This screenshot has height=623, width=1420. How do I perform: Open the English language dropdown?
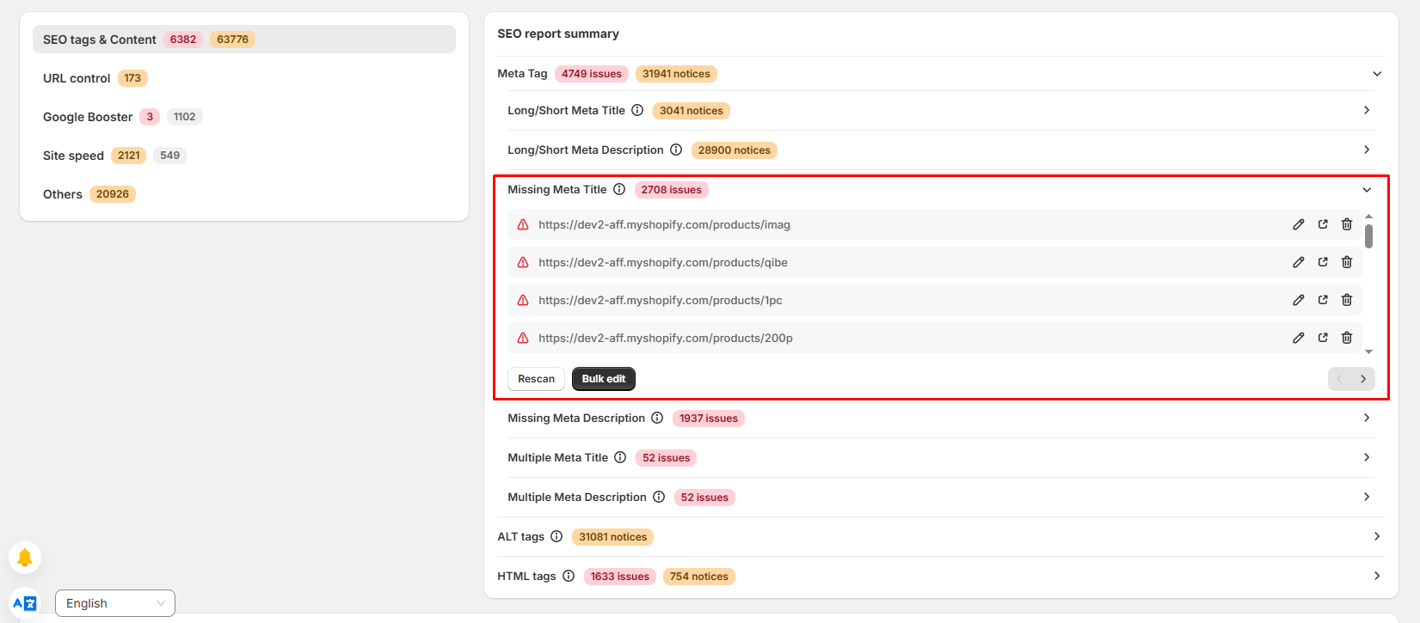[115, 603]
